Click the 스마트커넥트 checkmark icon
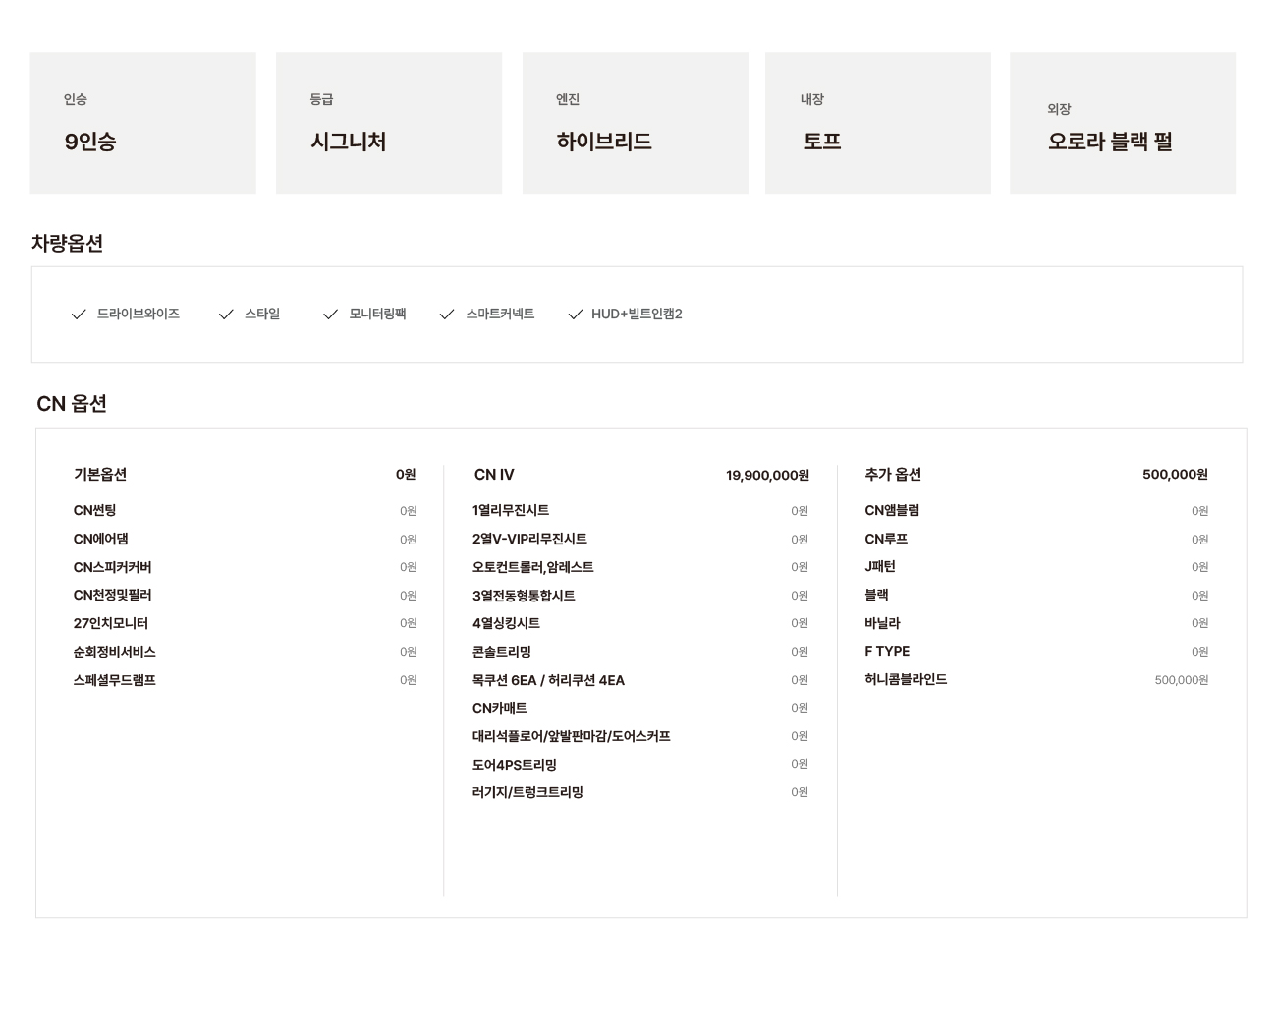 tap(447, 315)
